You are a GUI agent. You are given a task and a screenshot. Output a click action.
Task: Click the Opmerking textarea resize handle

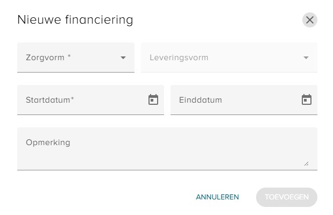(306, 163)
